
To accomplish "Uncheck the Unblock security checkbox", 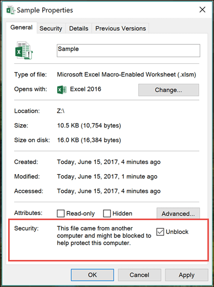I will pos(160,232).
